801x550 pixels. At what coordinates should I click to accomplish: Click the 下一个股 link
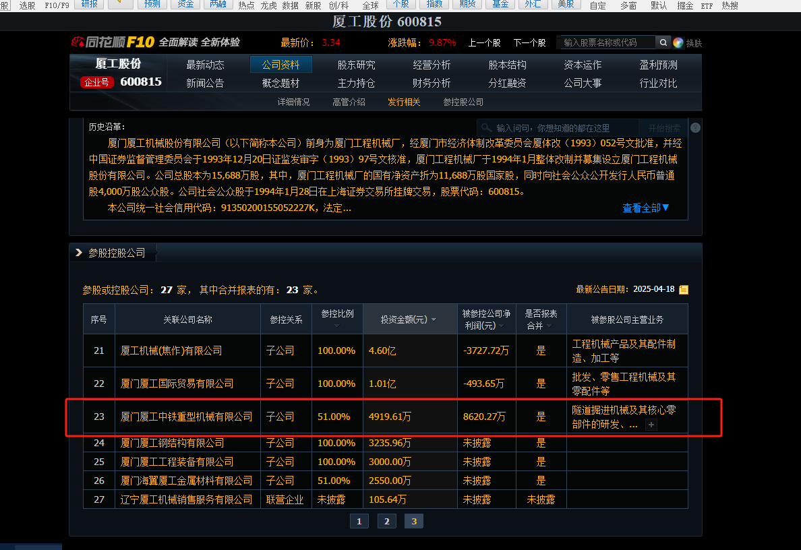[529, 42]
